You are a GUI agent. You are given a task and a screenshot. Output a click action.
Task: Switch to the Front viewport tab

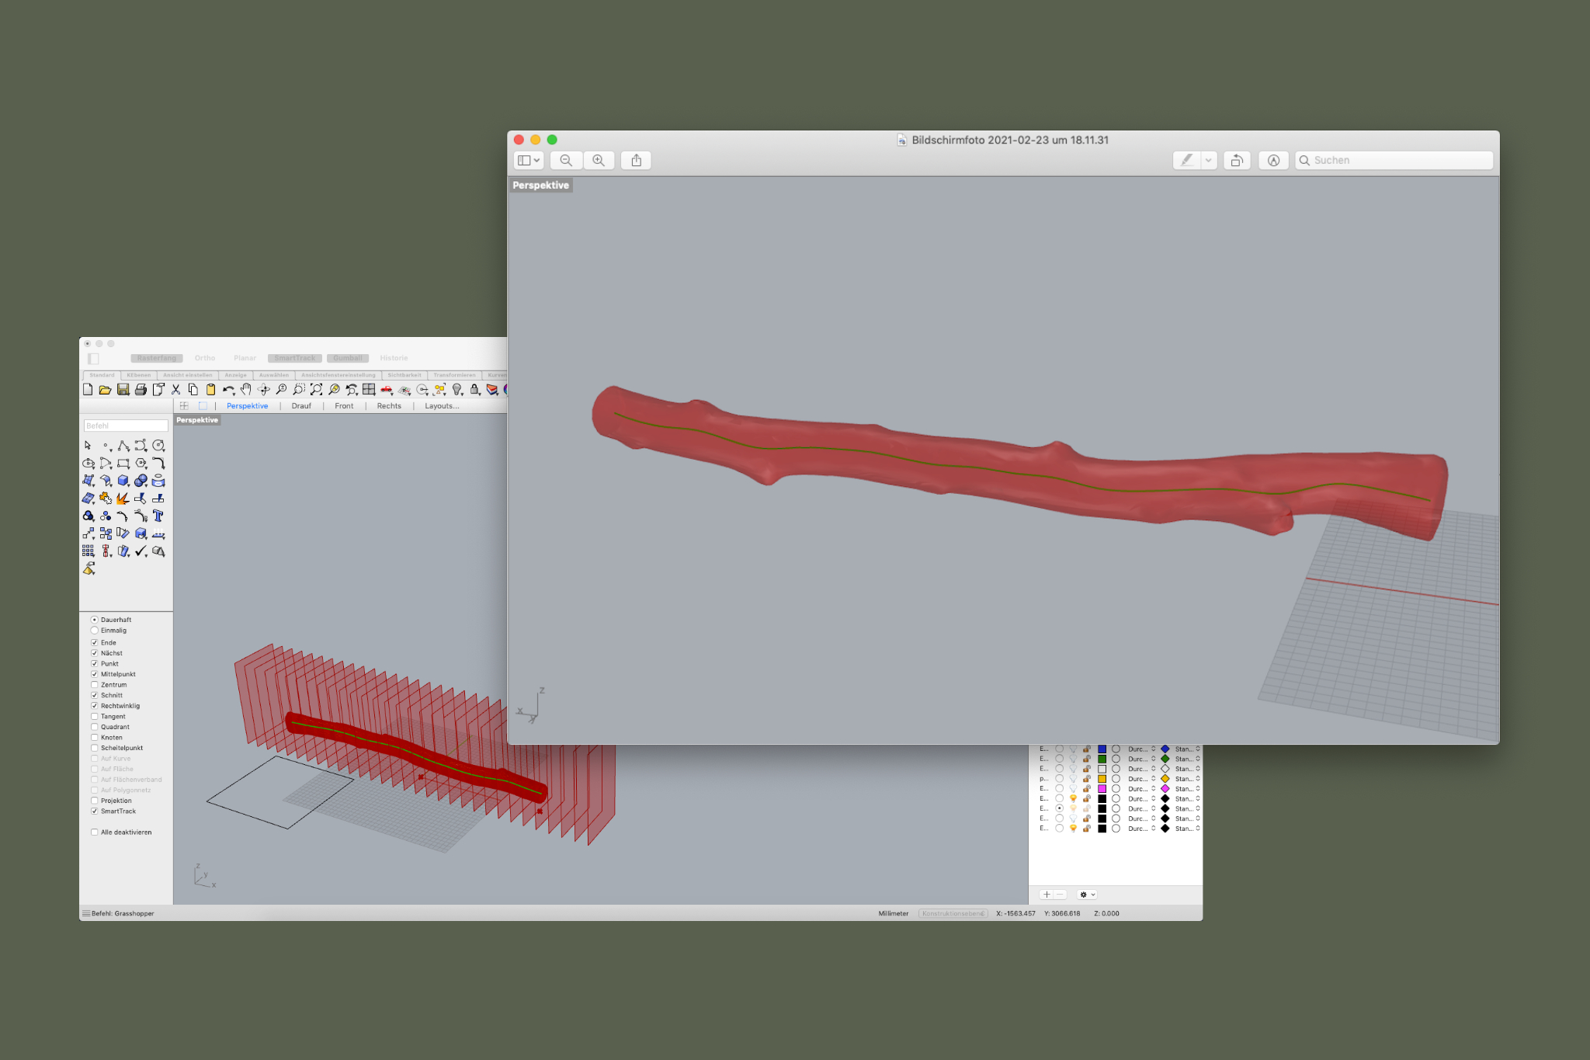[x=344, y=406]
